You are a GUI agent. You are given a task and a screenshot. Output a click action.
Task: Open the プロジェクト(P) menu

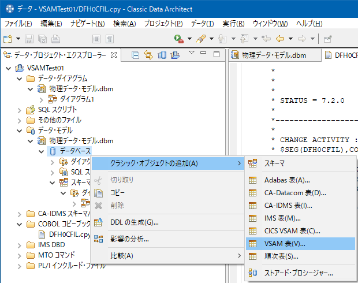click(x=163, y=24)
